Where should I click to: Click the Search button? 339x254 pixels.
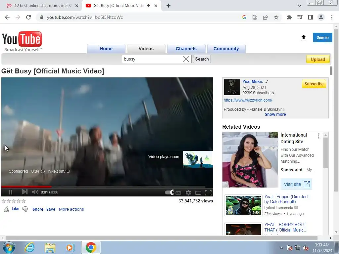click(x=202, y=59)
